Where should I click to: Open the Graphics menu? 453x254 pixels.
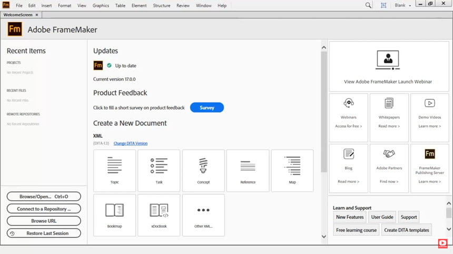tap(101, 5)
